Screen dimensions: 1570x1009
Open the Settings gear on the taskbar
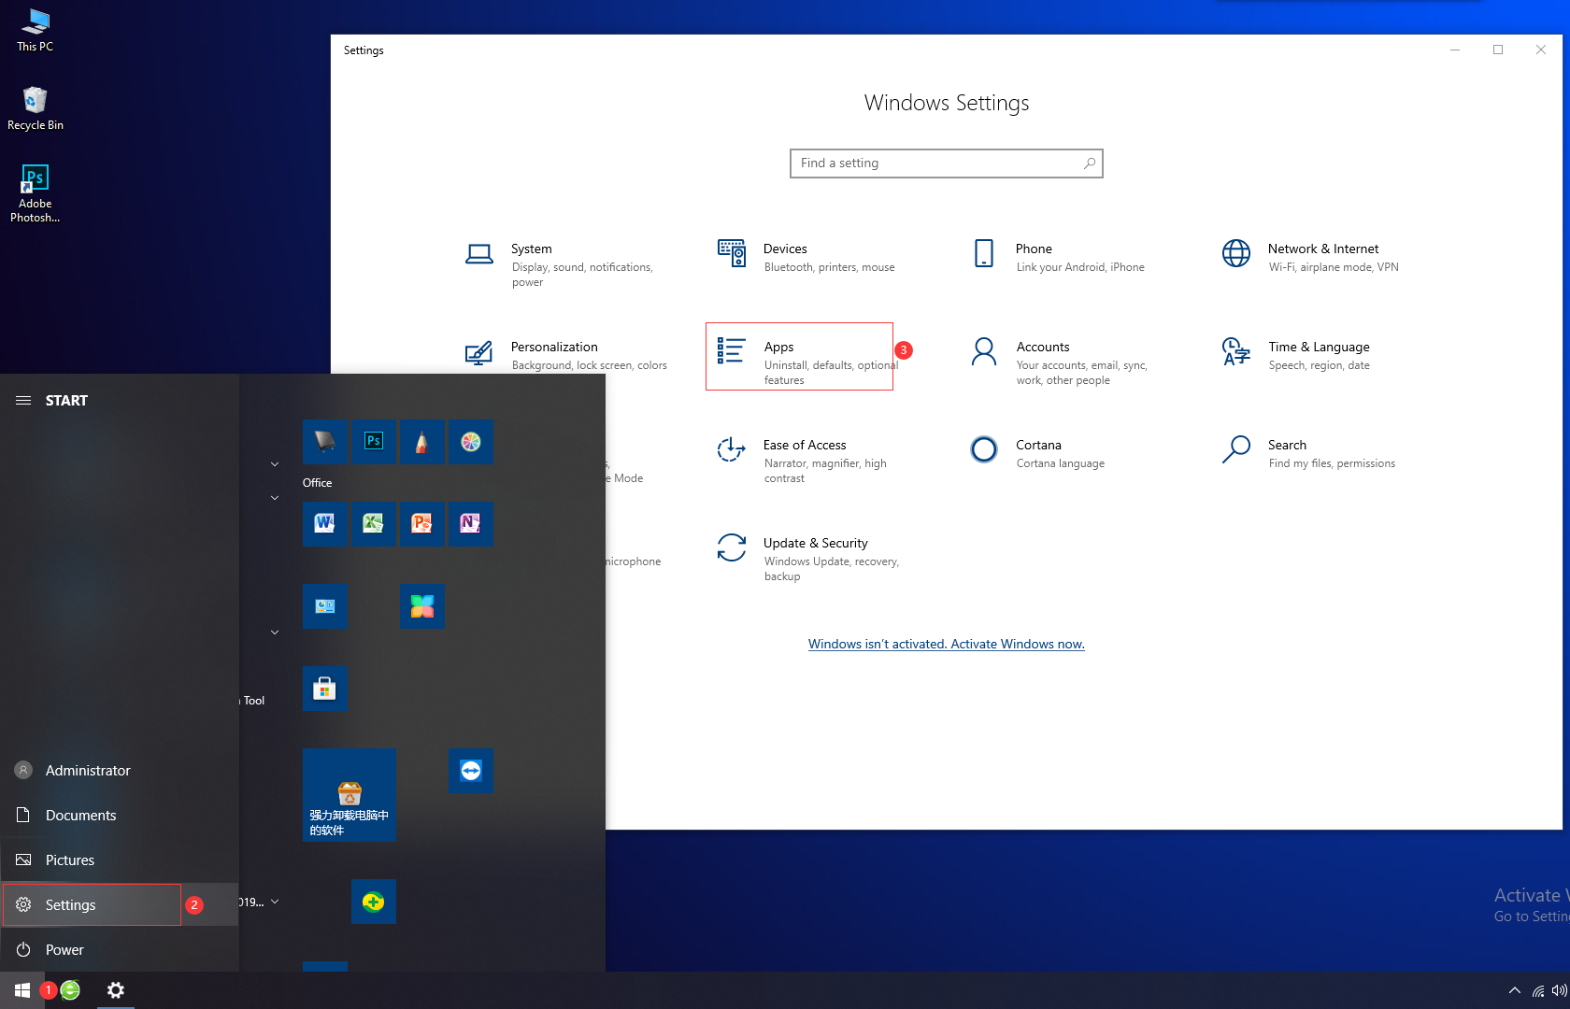pos(116,990)
